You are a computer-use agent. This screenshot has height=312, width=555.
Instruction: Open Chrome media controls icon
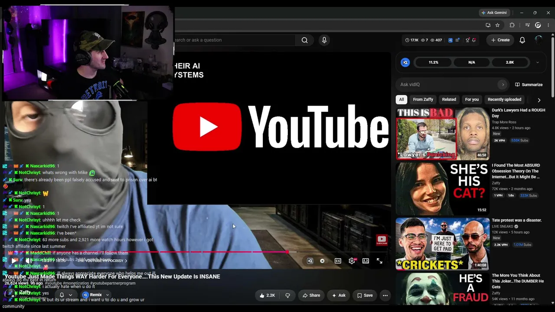527,25
